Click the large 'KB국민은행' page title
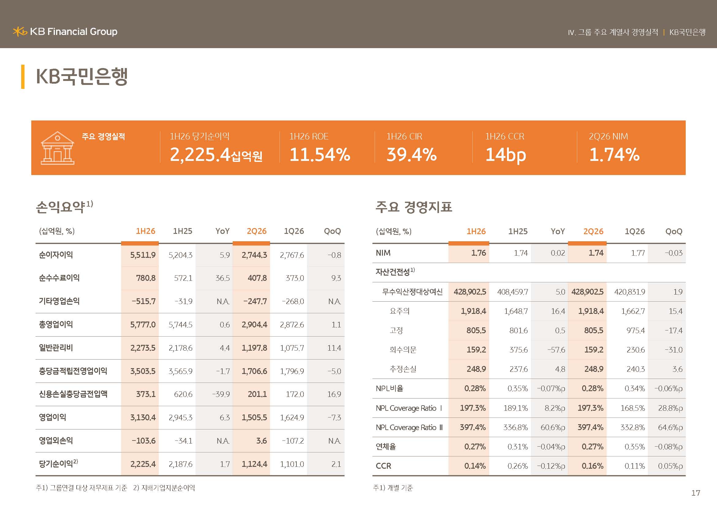This screenshot has height=507, width=717. [x=82, y=77]
